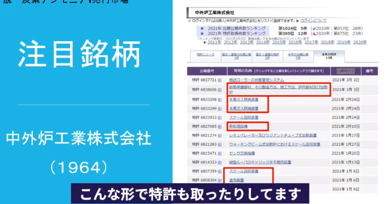
Task: Select the 第1024位 5件 ranking value
Action: [293, 29]
